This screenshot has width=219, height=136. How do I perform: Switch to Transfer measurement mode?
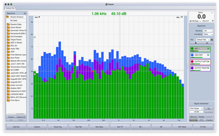201,117
